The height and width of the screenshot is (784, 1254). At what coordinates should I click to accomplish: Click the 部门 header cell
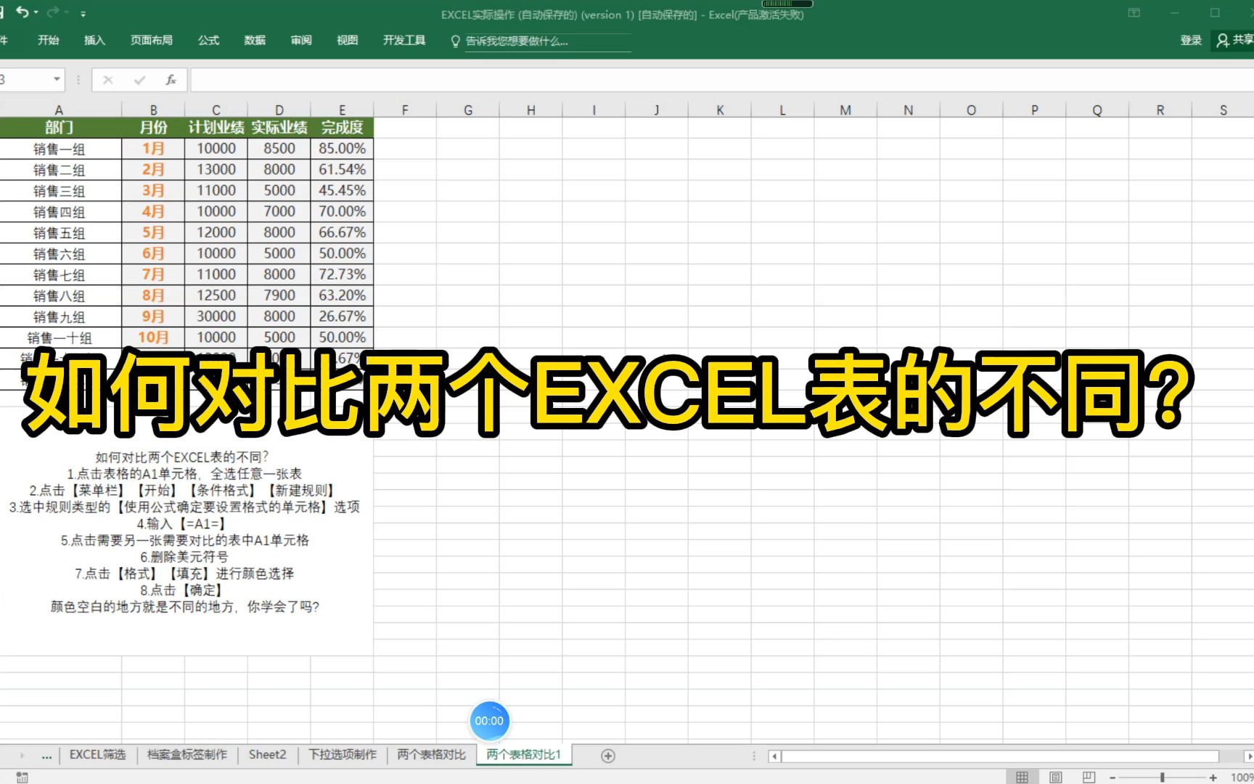[60, 128]
